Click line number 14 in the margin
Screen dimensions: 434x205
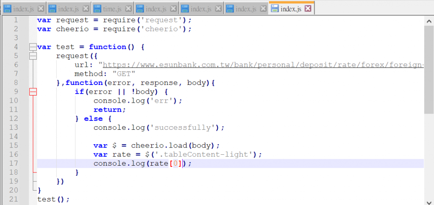click(14, 136)
